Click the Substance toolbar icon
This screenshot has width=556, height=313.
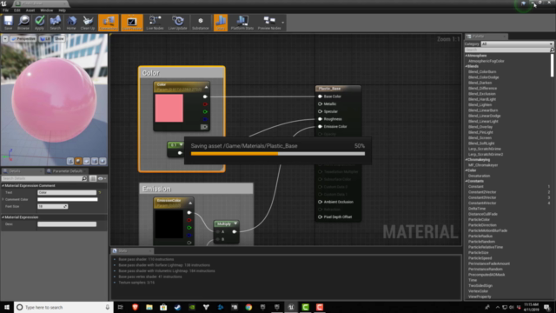click(201, 23)
